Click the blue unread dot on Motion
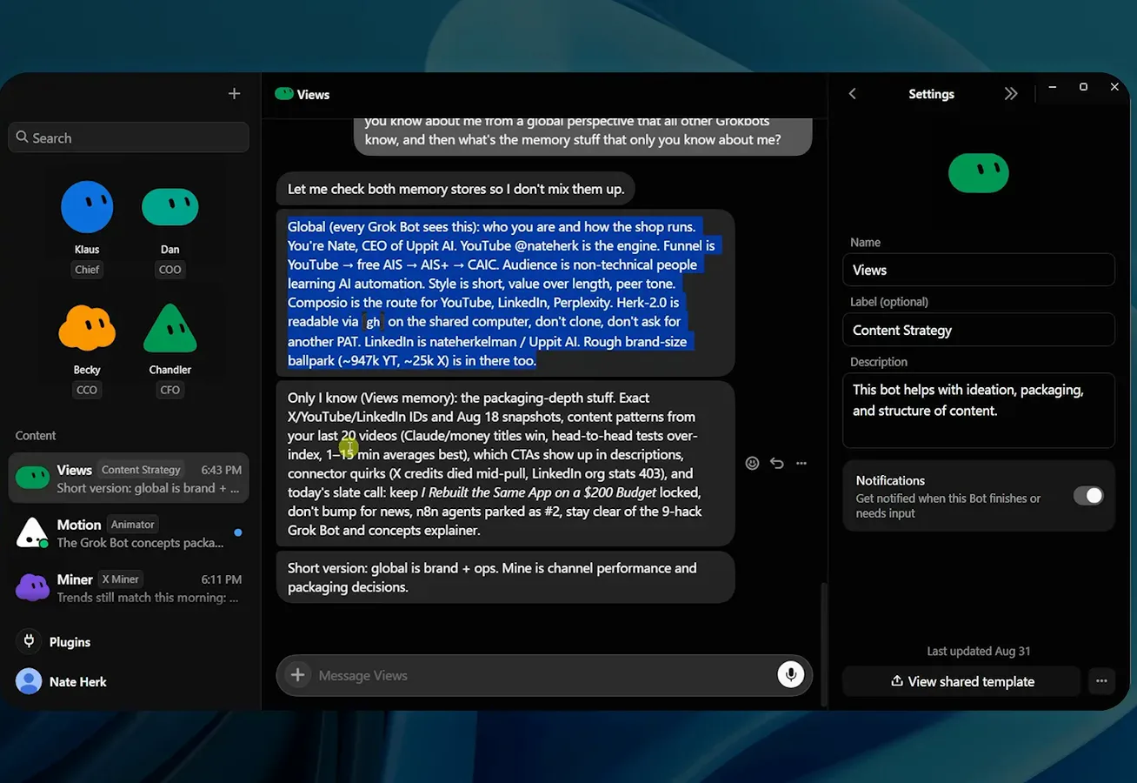 tap(238, 532)
